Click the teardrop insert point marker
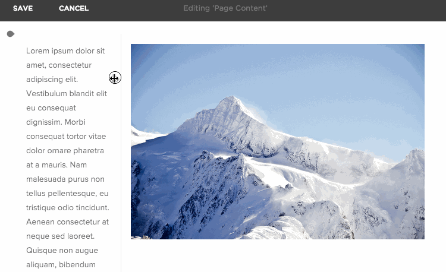This screenshot has width=446, height=272. coord(11,34)
